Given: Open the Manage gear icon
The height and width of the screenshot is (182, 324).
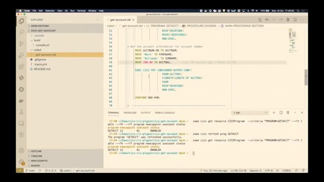Looking at the screenshot, I should pyautogui.click(x=21, y=162).
